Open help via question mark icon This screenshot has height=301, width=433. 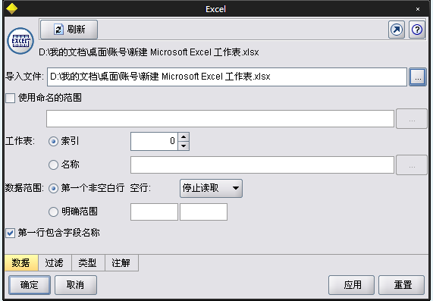(x=417, y=30)
